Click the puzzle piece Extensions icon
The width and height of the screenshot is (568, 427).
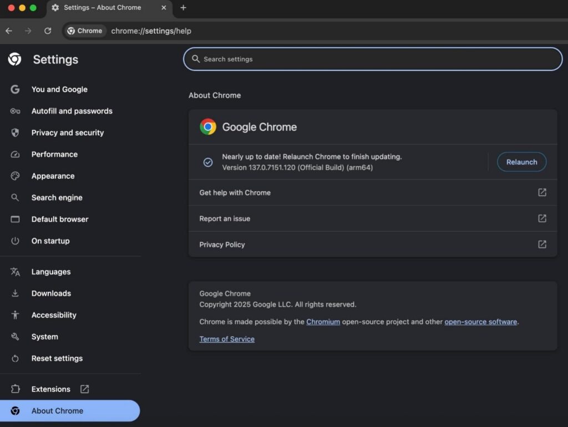15,389
